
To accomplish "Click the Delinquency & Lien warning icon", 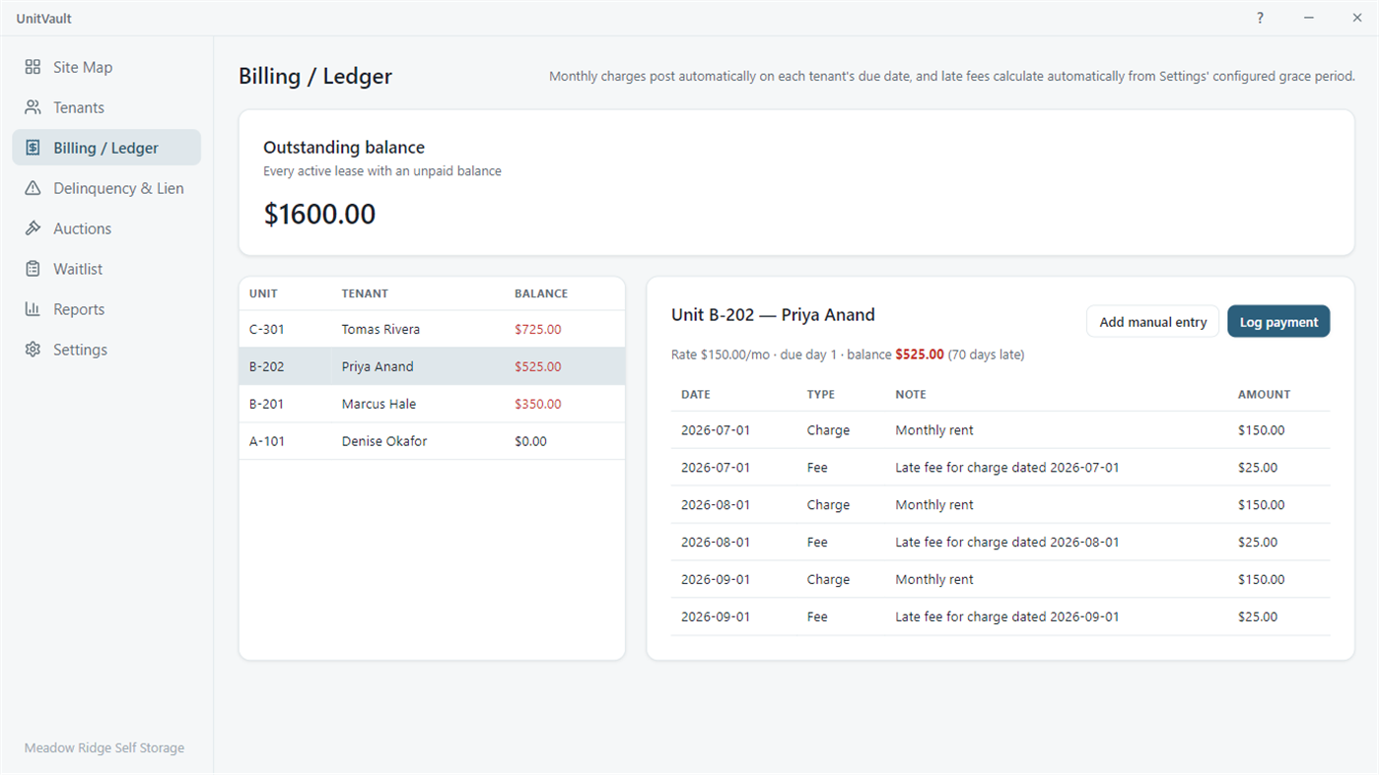I will (33, 188).
